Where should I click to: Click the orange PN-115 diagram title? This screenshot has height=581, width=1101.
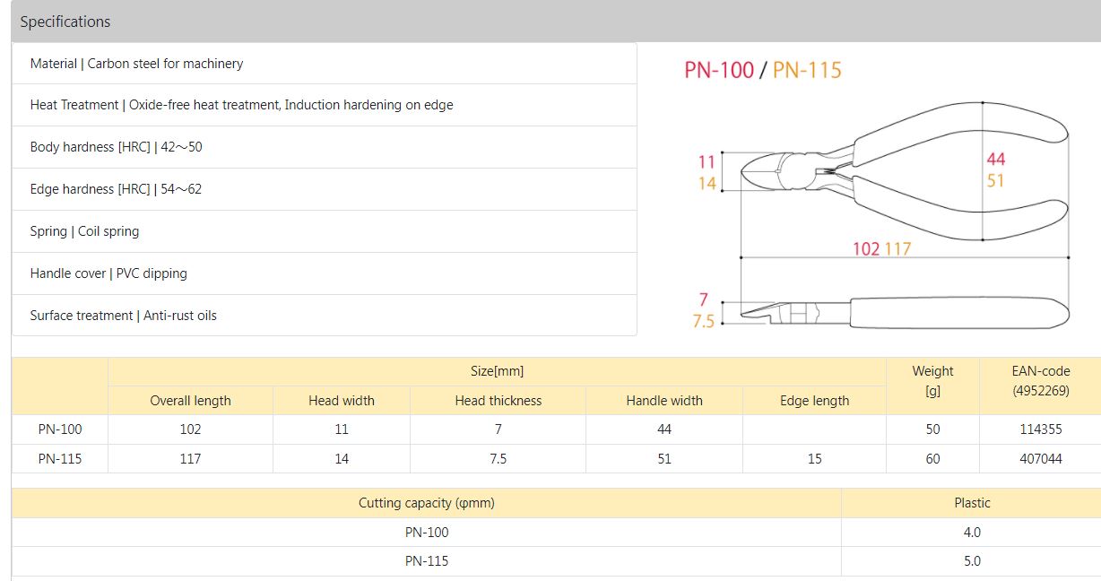click(x=807, y=71)
